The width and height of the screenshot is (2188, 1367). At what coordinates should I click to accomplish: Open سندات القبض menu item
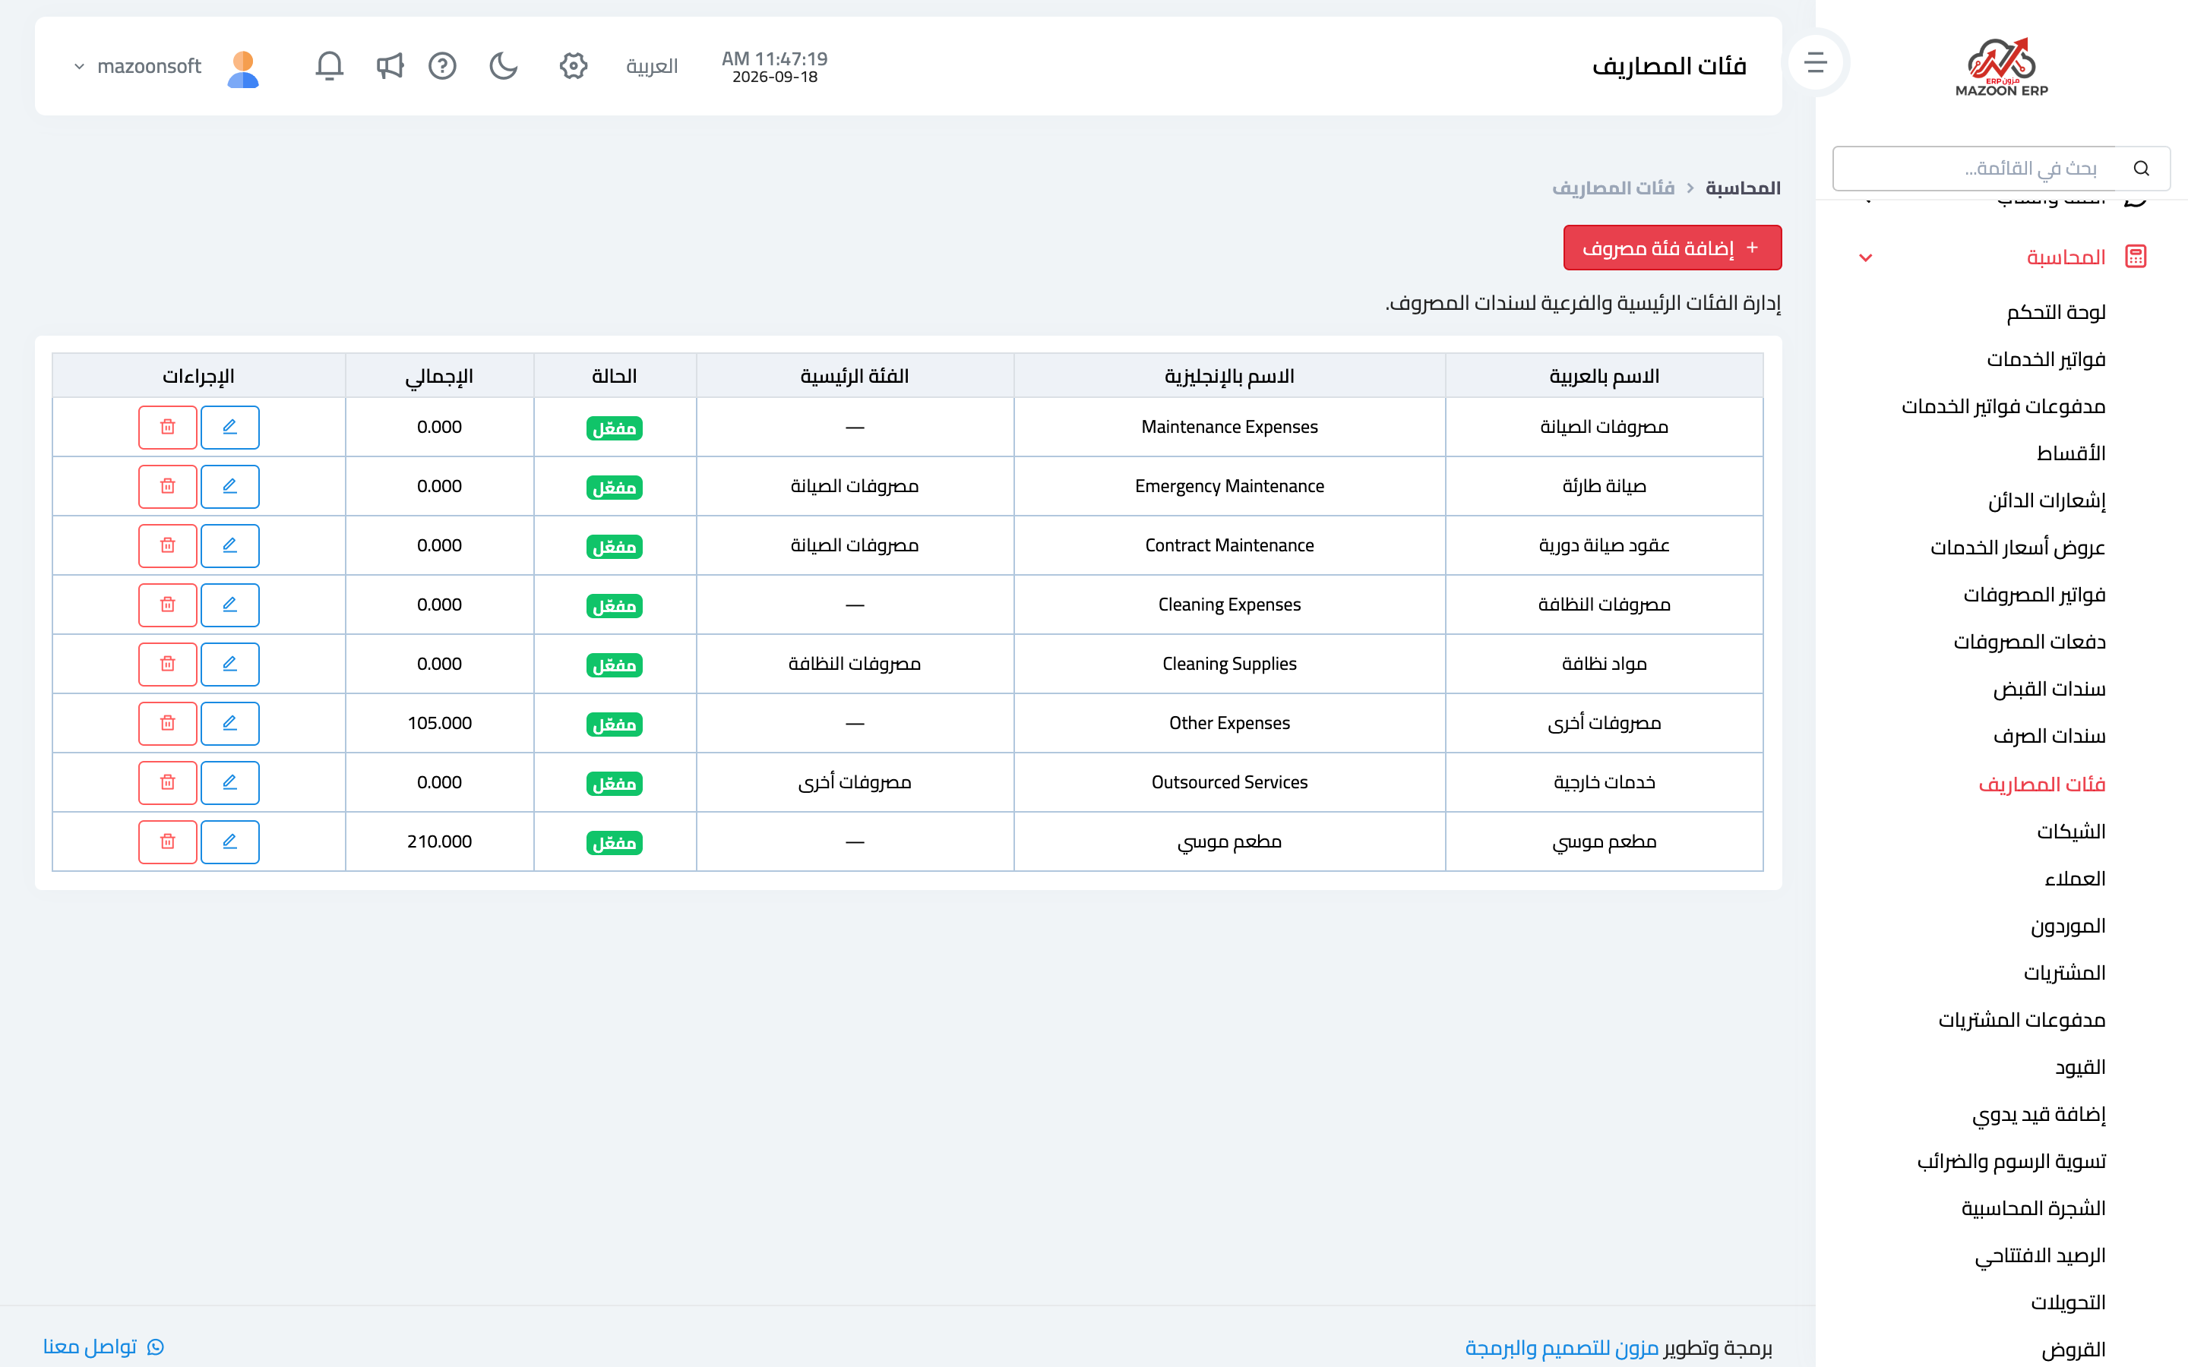coord(2050,690)
